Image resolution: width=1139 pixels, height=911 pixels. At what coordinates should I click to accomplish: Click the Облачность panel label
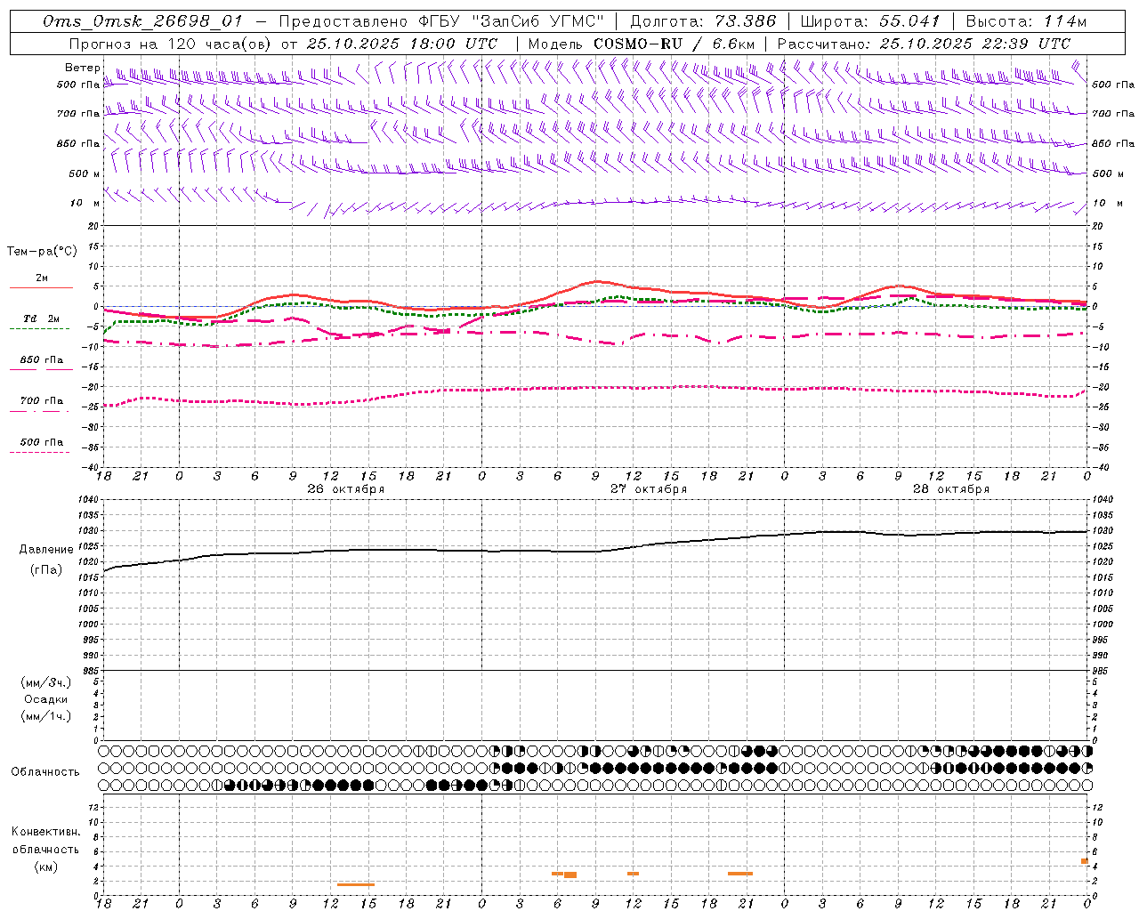tap(45, 771)
